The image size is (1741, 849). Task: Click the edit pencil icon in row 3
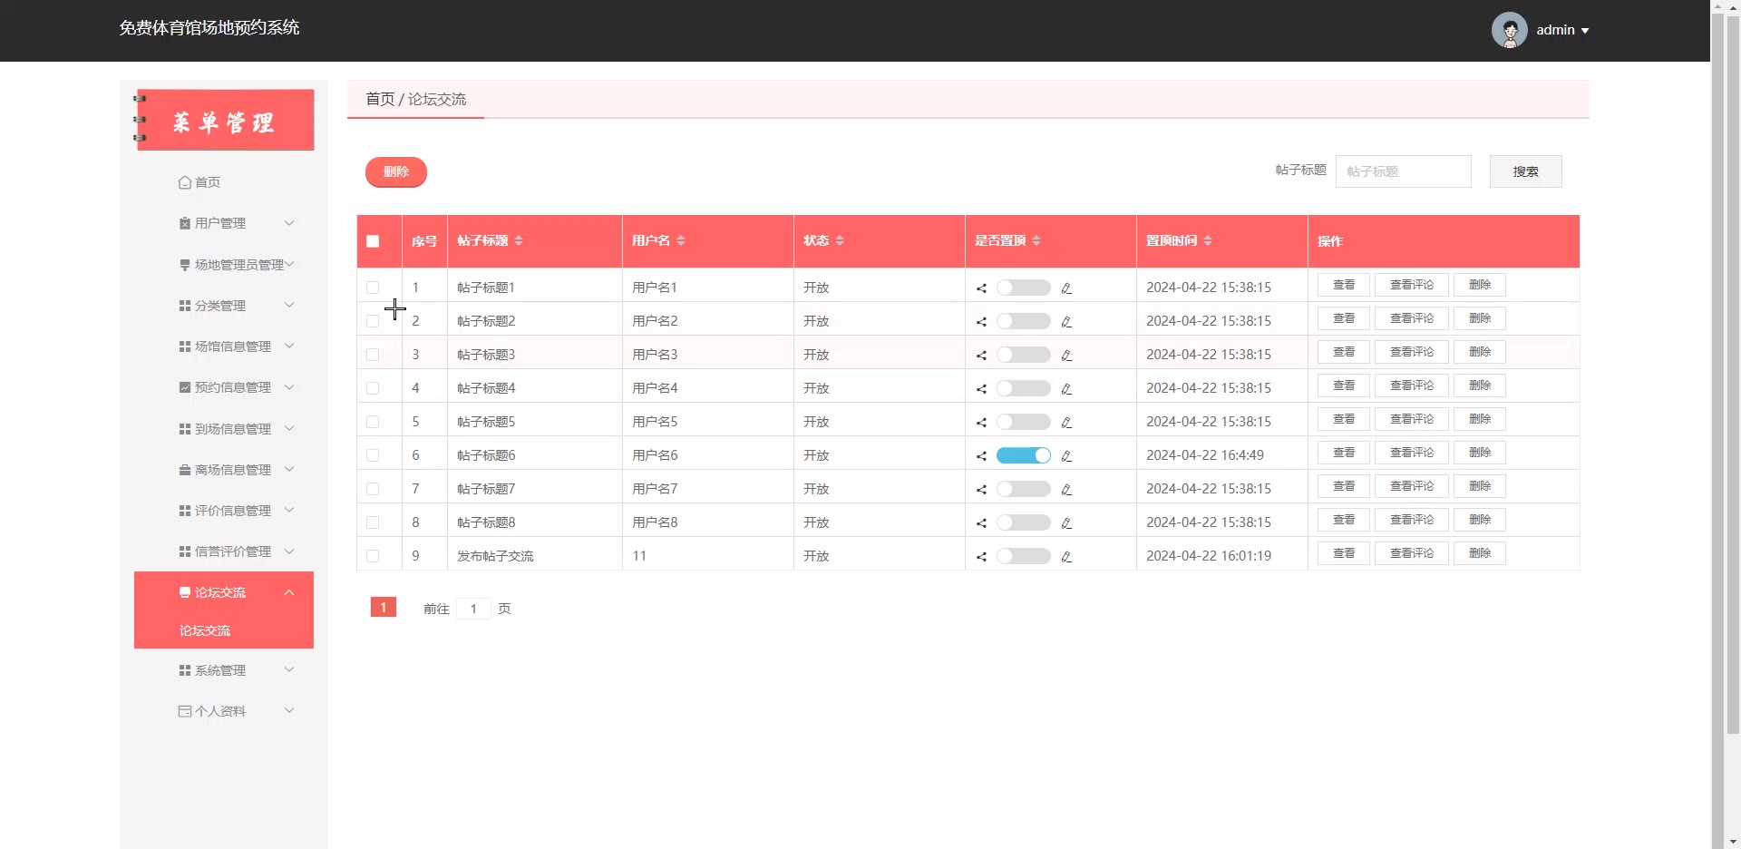[1066, 356]
